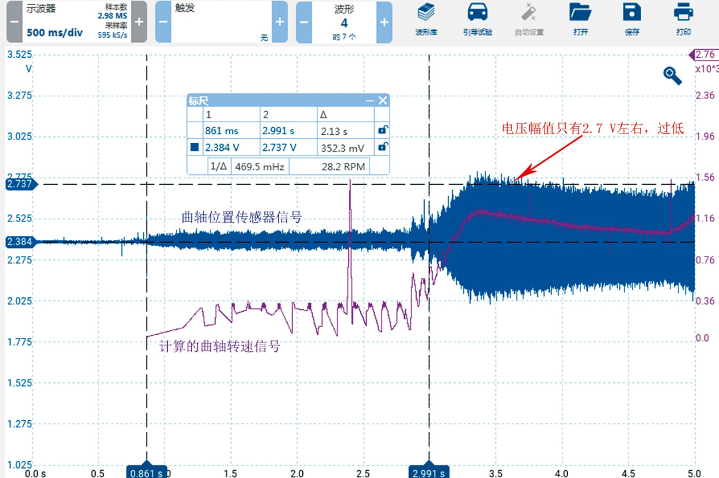This screenshot has height=478, width=719.
Task: Click the 2.13 s delta time value
Action: [334, 132]
